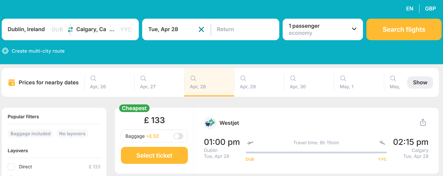Image resolution: width=443 pixels, height=176 pixels.
Task: Click the multi-city route icon
Action: tap(5, 51)
